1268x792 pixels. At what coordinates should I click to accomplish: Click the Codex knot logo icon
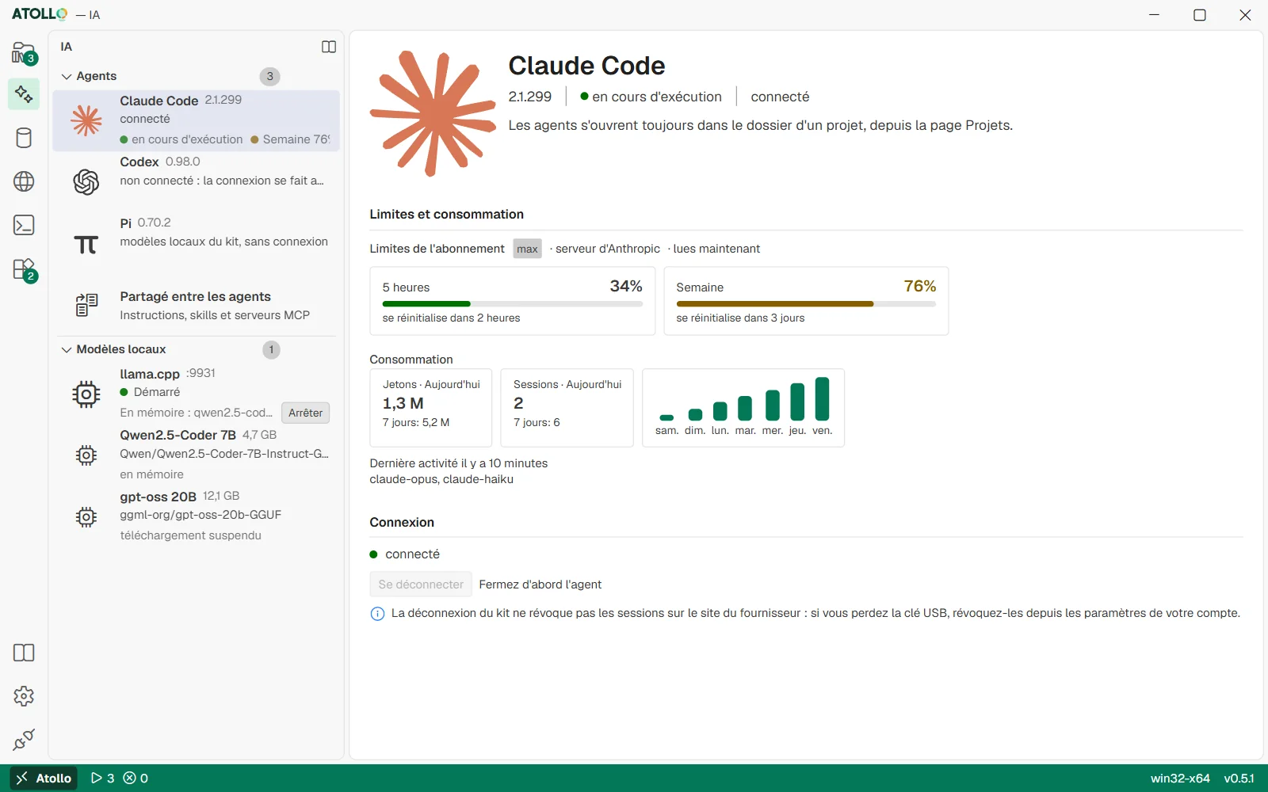86,182
